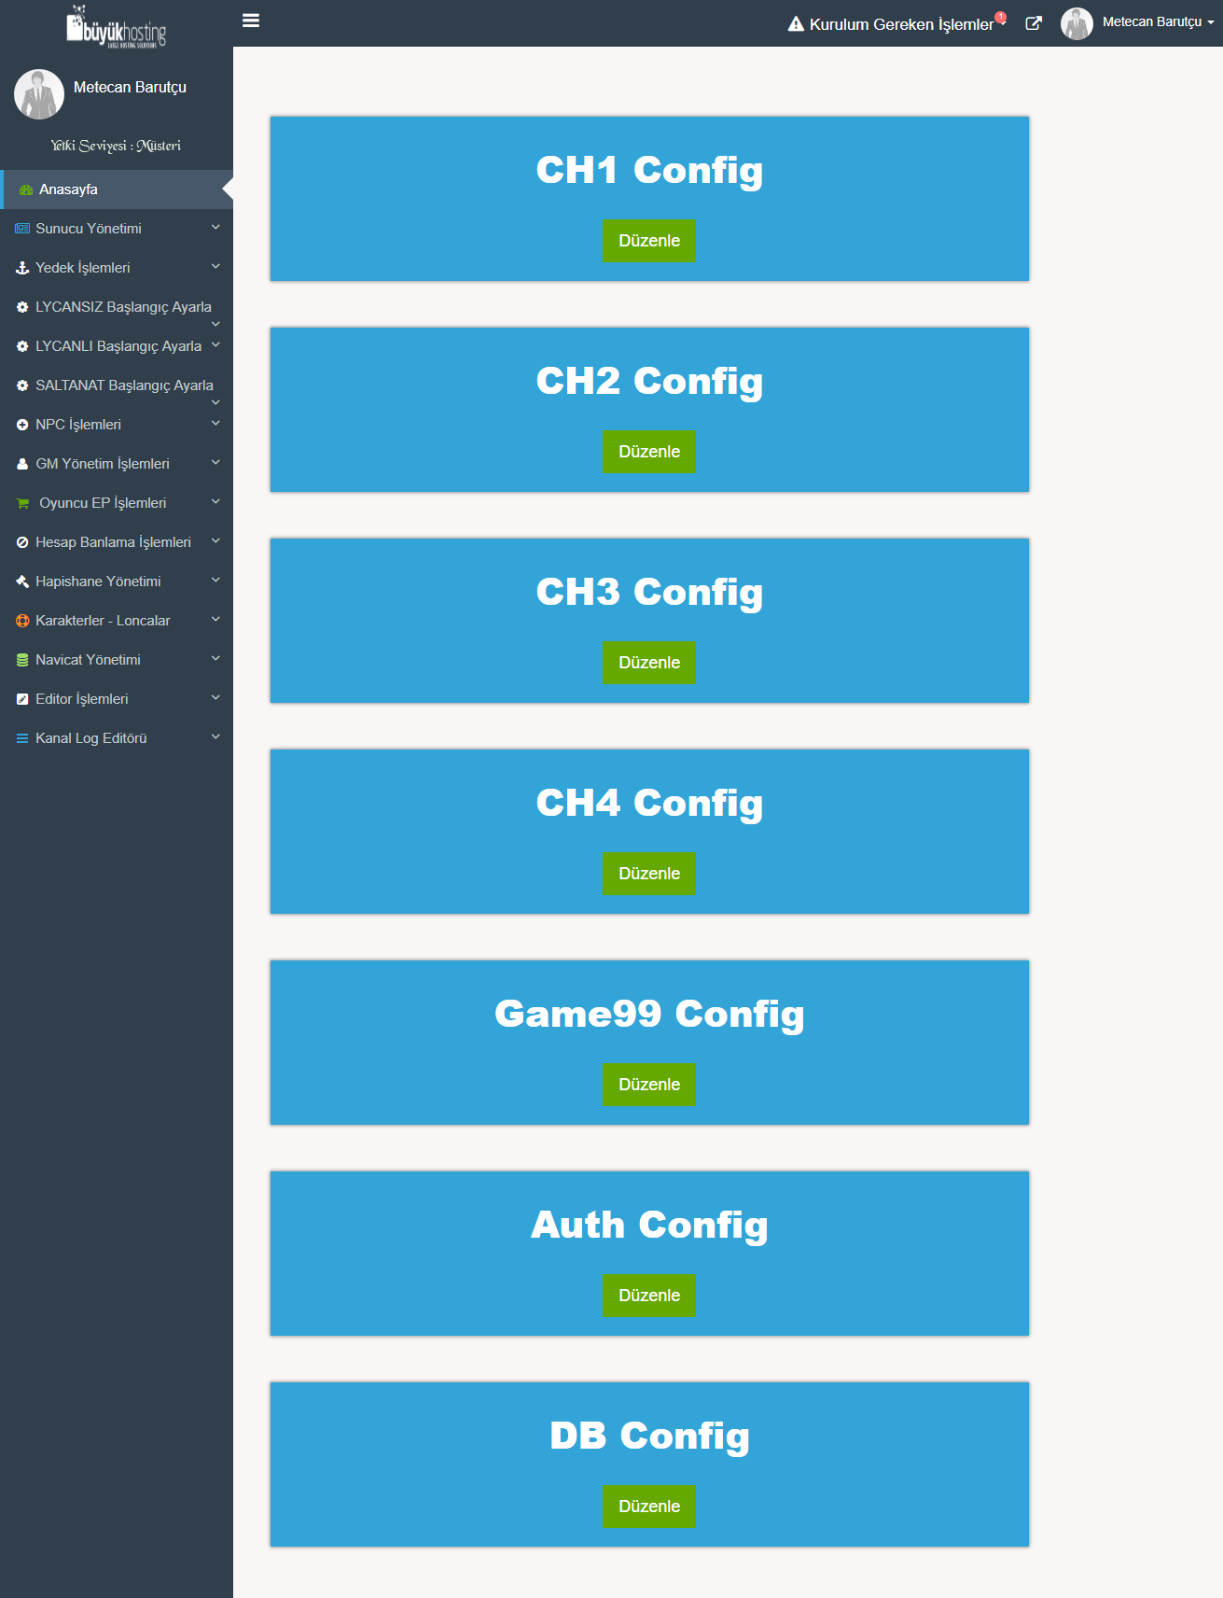The height and width of the screenshot is (1598, 1223).
Task: Click the Navicat Yönetimi database icon
Action: point(22,660)
